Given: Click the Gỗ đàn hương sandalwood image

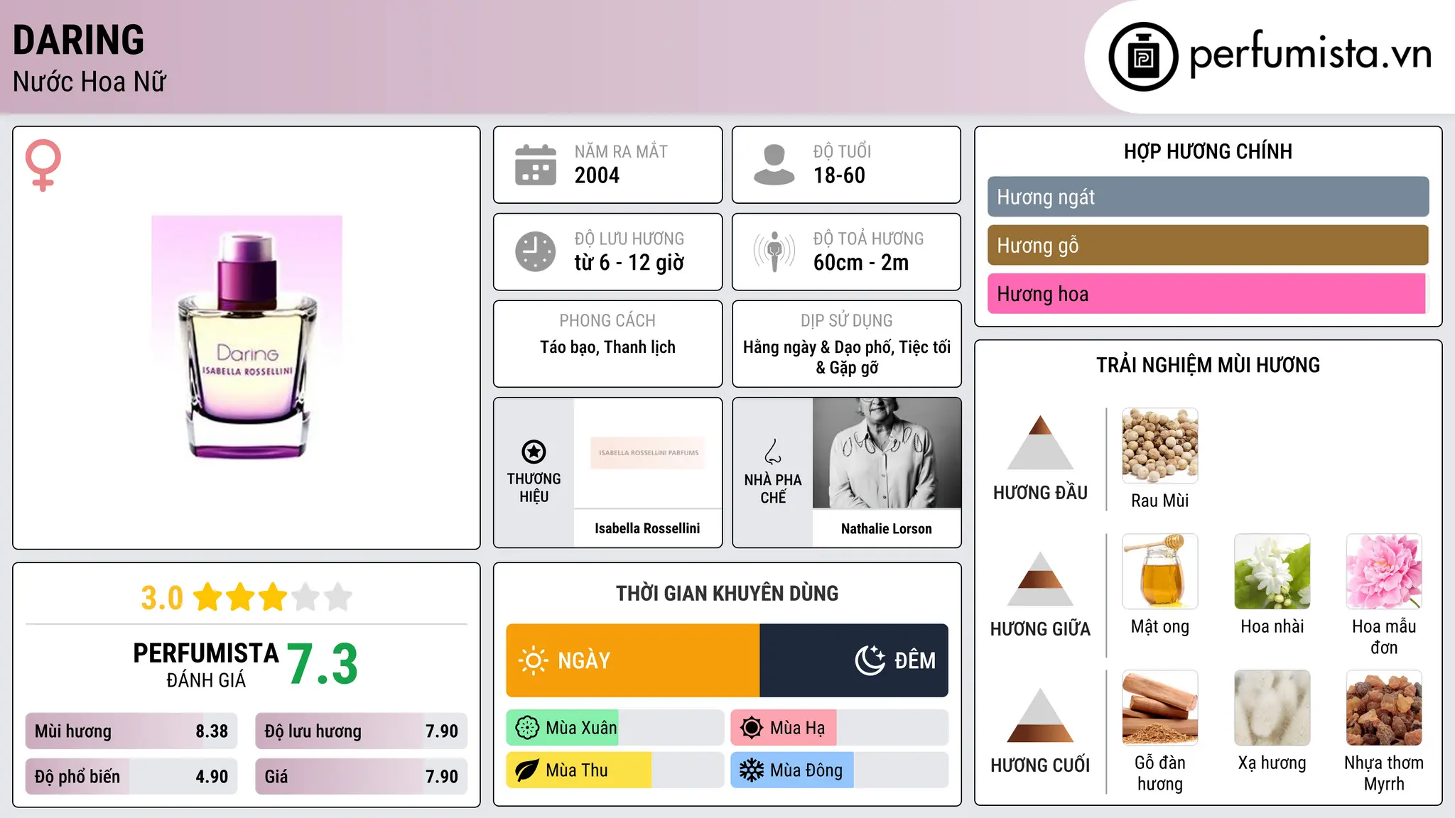Looking at the screenshot, I should tap(1159, 708).
